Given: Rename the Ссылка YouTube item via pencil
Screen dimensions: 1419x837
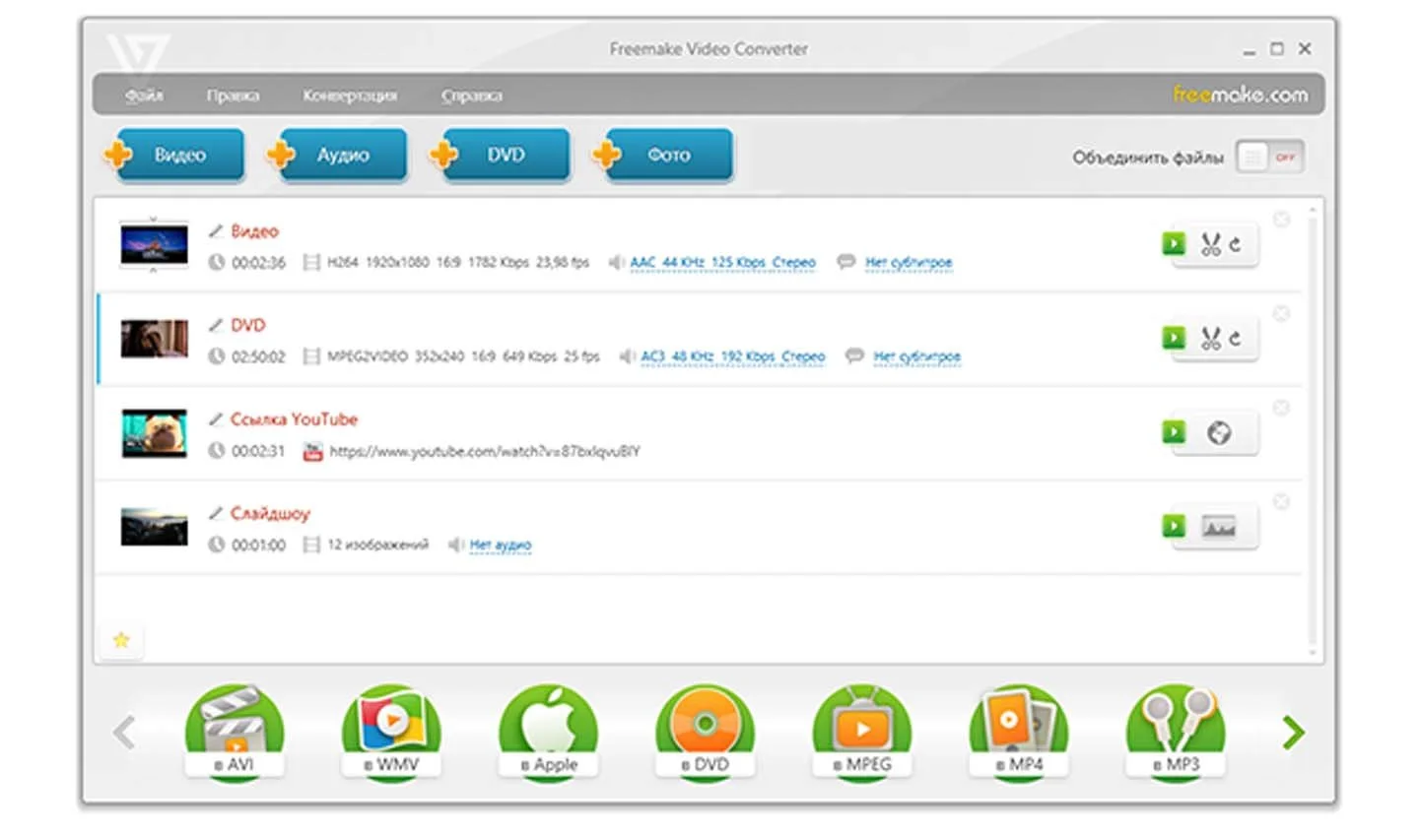Looking at the screenshot, I should (216, 418).
